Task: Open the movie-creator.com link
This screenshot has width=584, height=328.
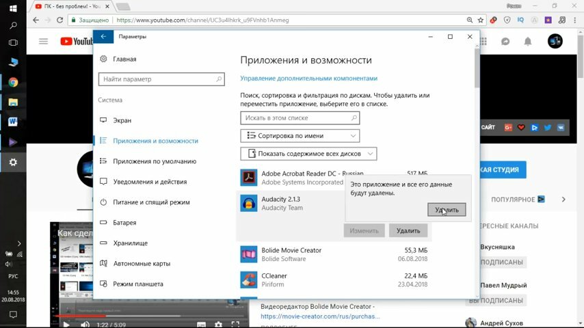Action: [x=320, y=316]
